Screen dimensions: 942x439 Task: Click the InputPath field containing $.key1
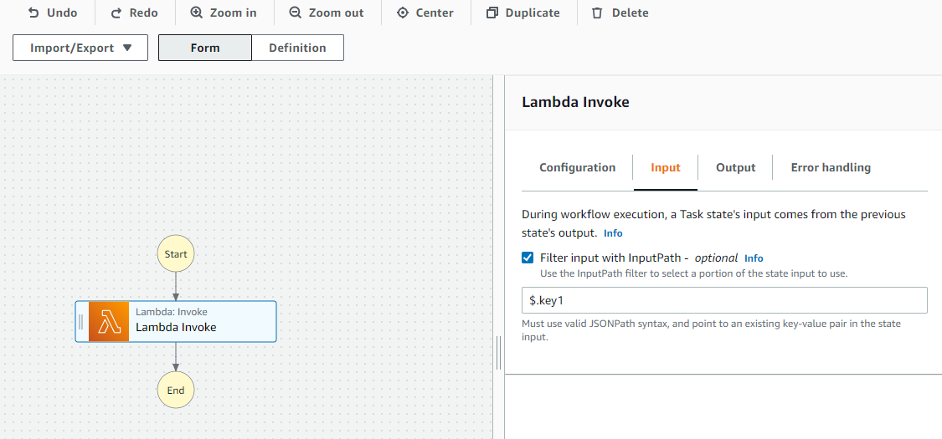coord(724,300)
